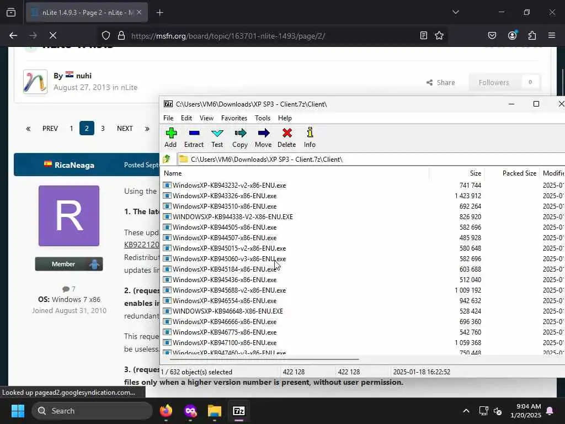Select WindowsXP-KB946554-x86-ENU.exe
Viewport: 565px width, 424px height.
225,300
